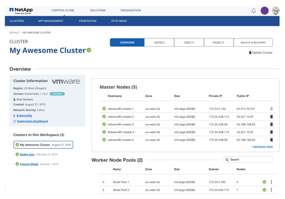Click the Delete Cluster button
This screenshot has width=285, height=199.
click(x=261, y=53)
